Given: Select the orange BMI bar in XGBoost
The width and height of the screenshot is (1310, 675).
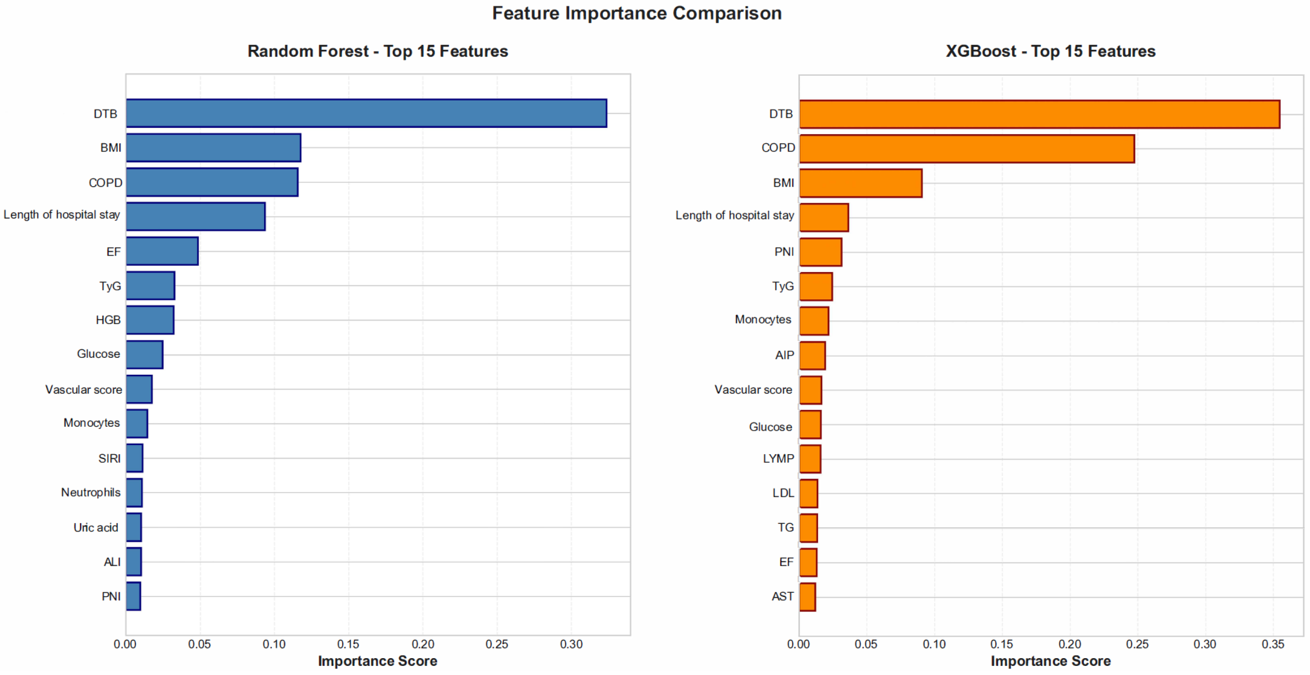Looking at the screenshot, I should pyautogui.click(x=861, y=183).
